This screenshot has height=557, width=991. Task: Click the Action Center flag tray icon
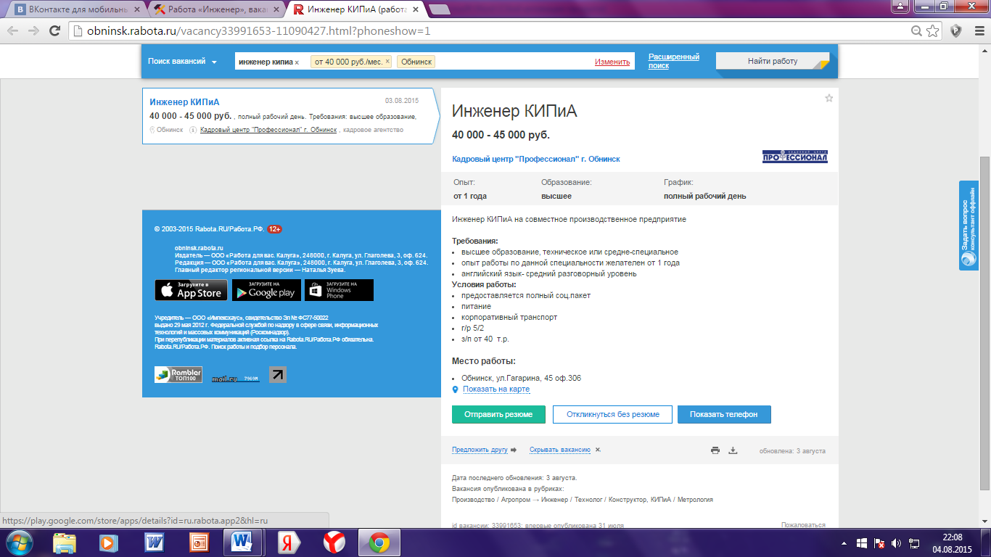(879, 542)
